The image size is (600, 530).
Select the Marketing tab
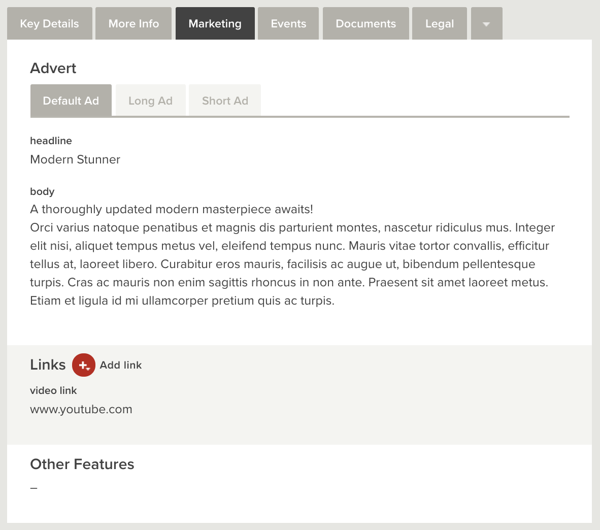(215, 23)
